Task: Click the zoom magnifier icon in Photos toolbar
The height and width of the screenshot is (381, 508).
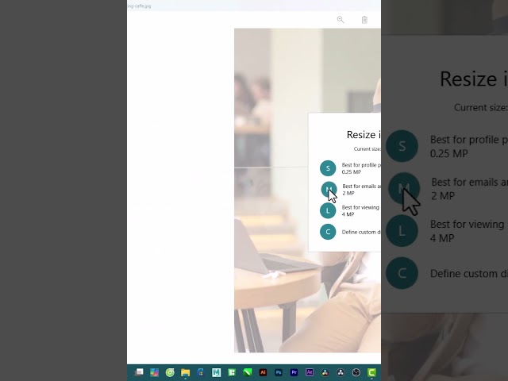Action: [341, 19]
